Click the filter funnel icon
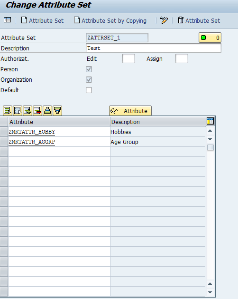 click(57, 111)
